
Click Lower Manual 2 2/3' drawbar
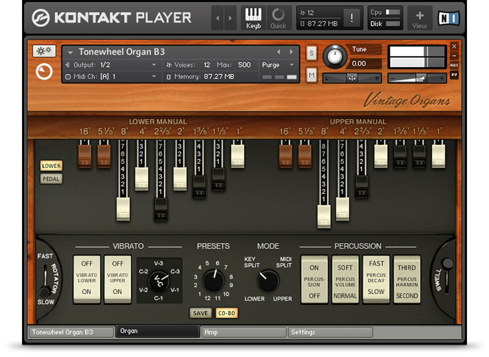(x=161, y=209)
